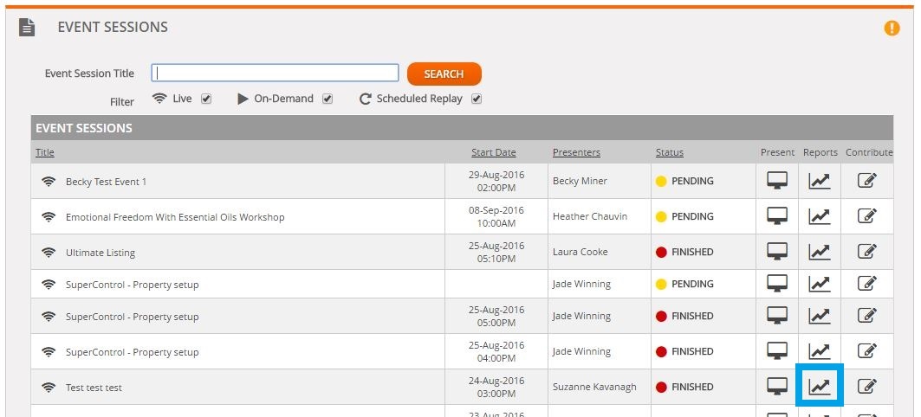Click the document icon beside Event Sessions heading

tap(27, 27)
